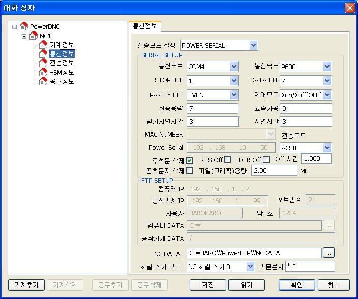Select 기계정보 in the tree
358x299 pixels.
pos(62,45)
